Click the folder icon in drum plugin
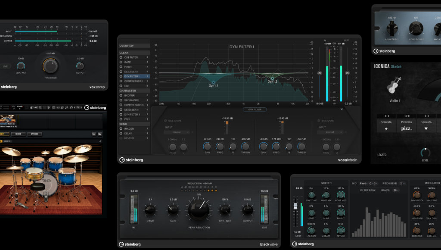The width and height of the screenshot is (441, 250). 99,134
